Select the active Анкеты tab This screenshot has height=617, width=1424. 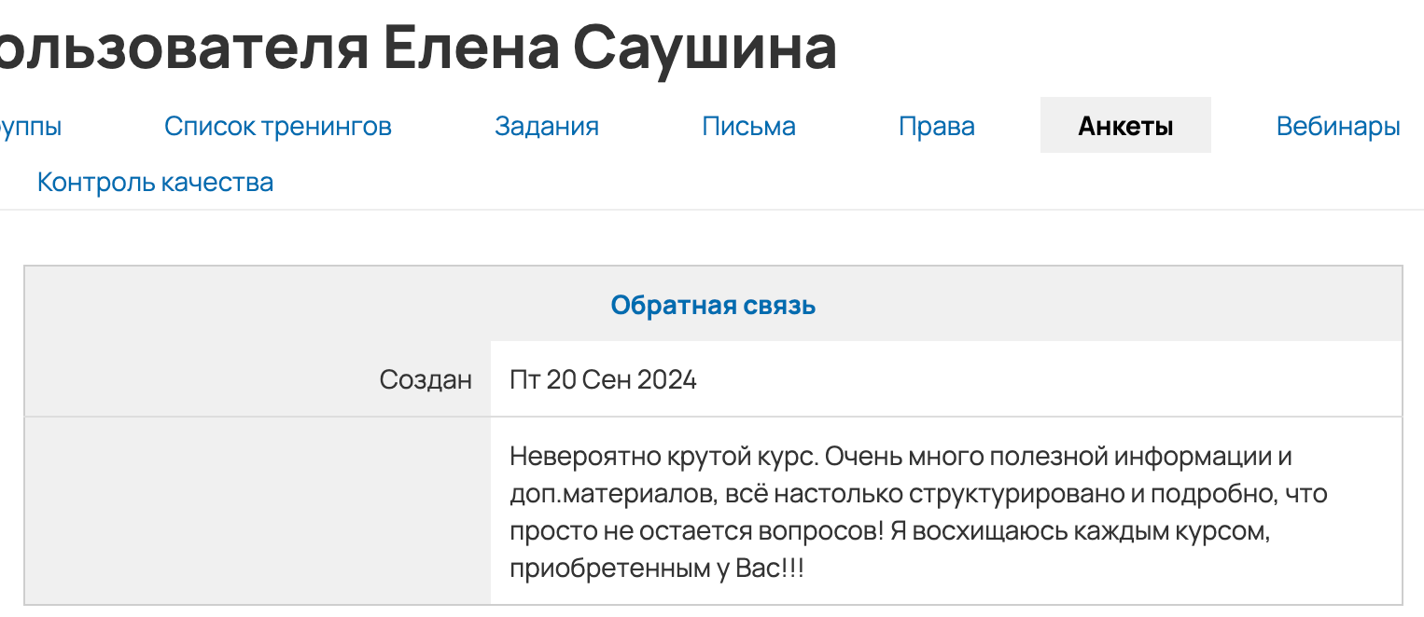1125,124
